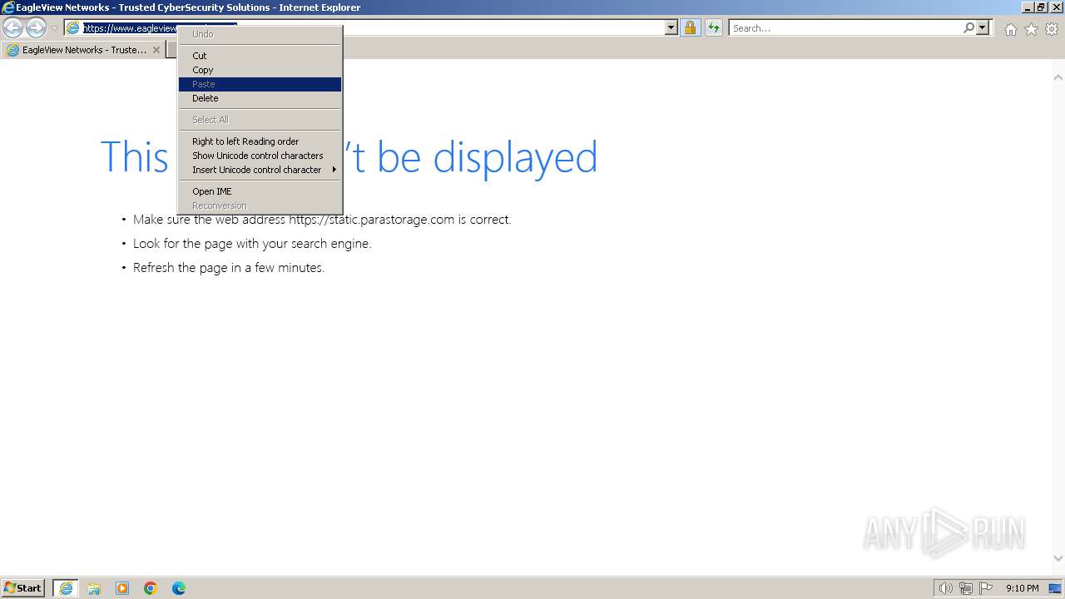Launch Windows Media Player taskbar icon
The image size is (1065, 599).
click(x=122, y=588)
